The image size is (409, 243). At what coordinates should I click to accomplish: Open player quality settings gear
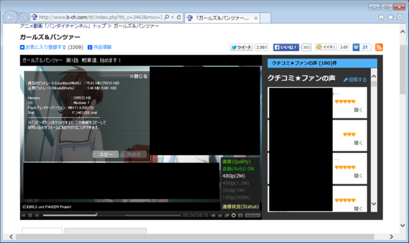(x=233, y=215)
